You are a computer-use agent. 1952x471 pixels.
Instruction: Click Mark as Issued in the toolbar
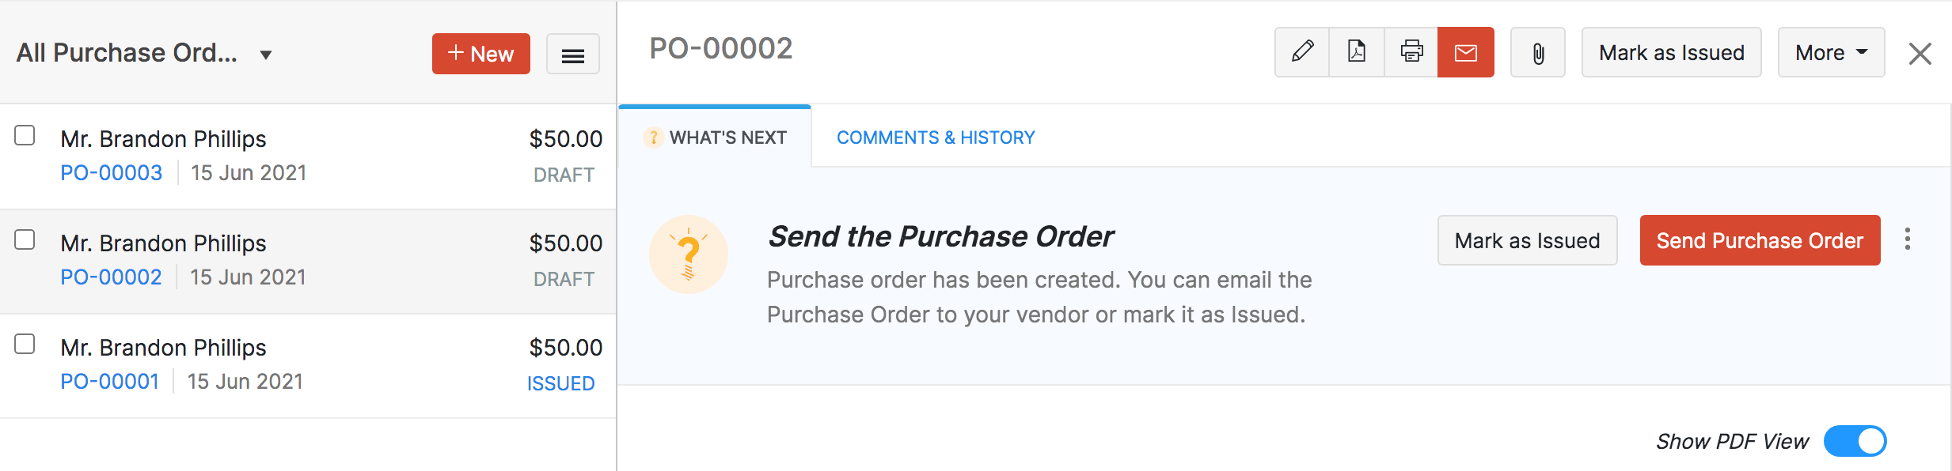coord(1670,52)
